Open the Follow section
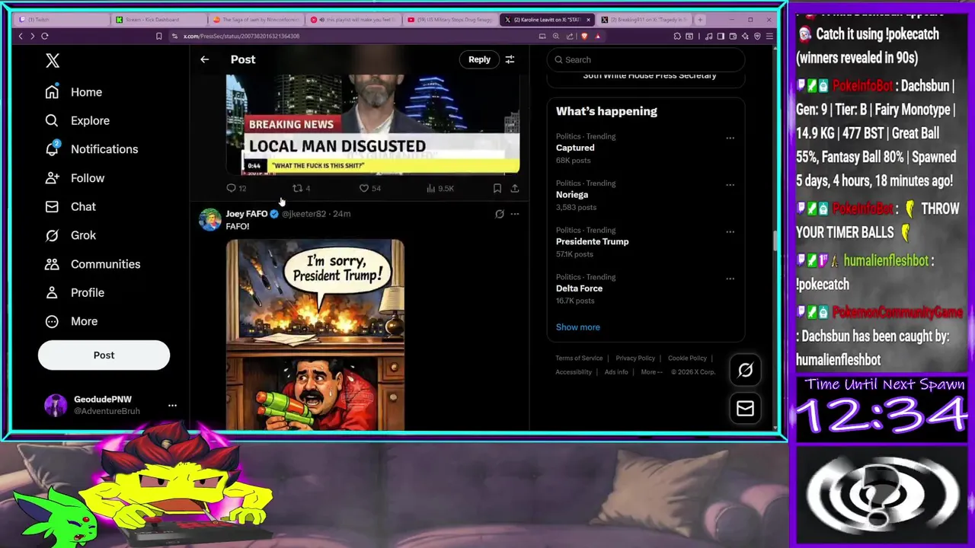Viewport: 975px width, 548px height. [75, 178]
